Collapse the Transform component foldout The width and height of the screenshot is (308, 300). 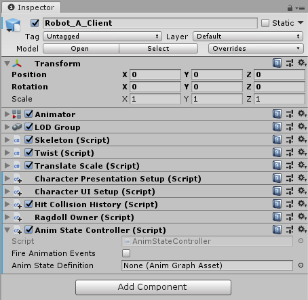coord(7,64)
